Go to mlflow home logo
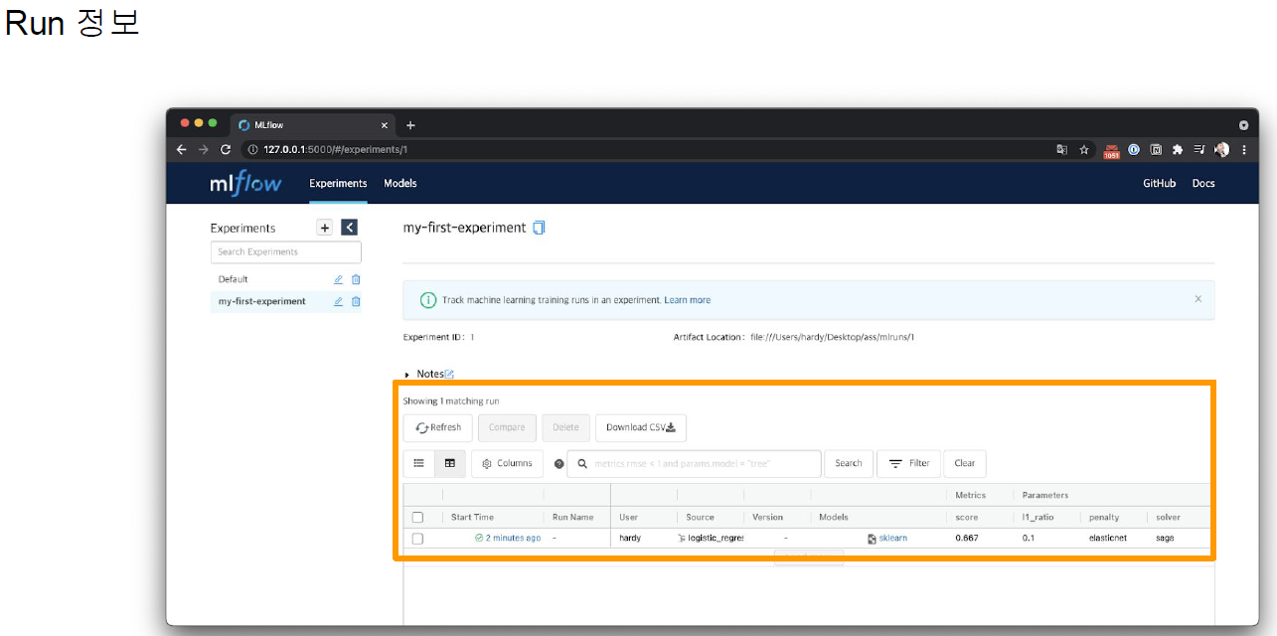 [x=245, y=183]
